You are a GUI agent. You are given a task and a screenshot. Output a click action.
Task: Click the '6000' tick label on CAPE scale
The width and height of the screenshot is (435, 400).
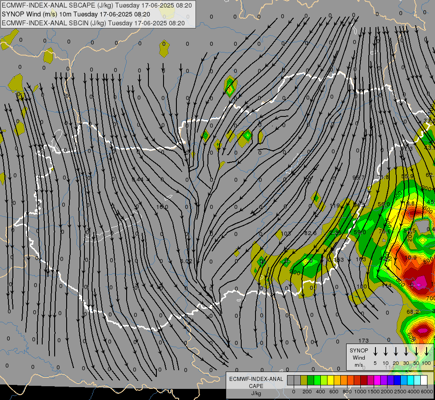pos(427,392)
